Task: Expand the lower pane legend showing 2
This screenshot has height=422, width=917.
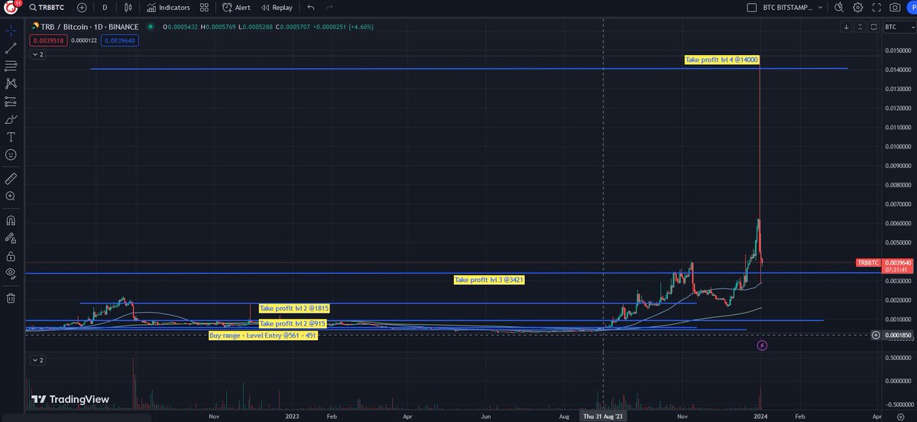Action: click(x=37, y=359)
